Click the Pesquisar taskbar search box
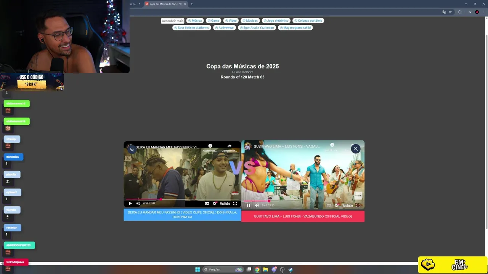Viewport: 488px width, 274px height. click(x=223, y=269)
